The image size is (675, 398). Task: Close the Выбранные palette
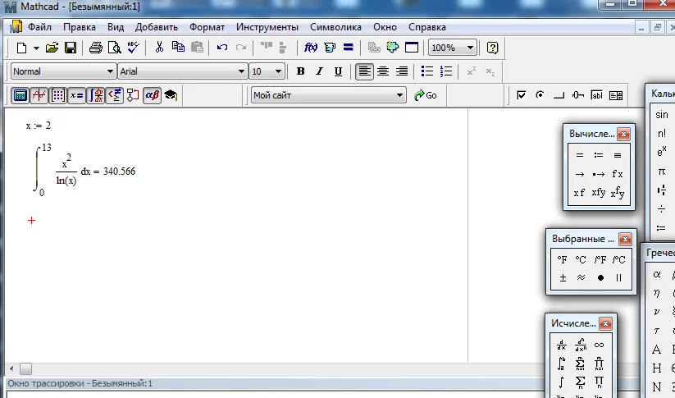(625, 239)
